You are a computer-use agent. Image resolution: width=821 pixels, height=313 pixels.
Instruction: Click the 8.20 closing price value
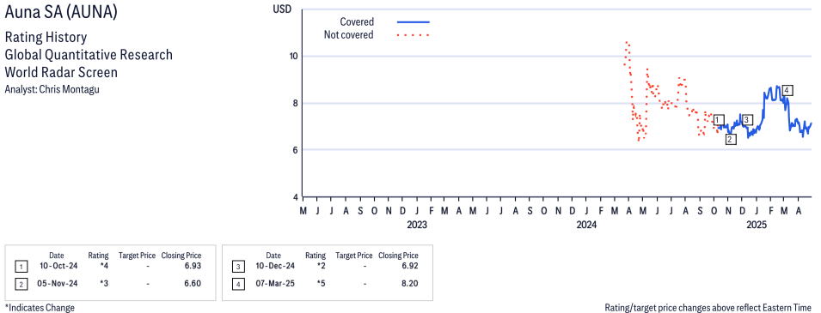click(x=410, y=283)
